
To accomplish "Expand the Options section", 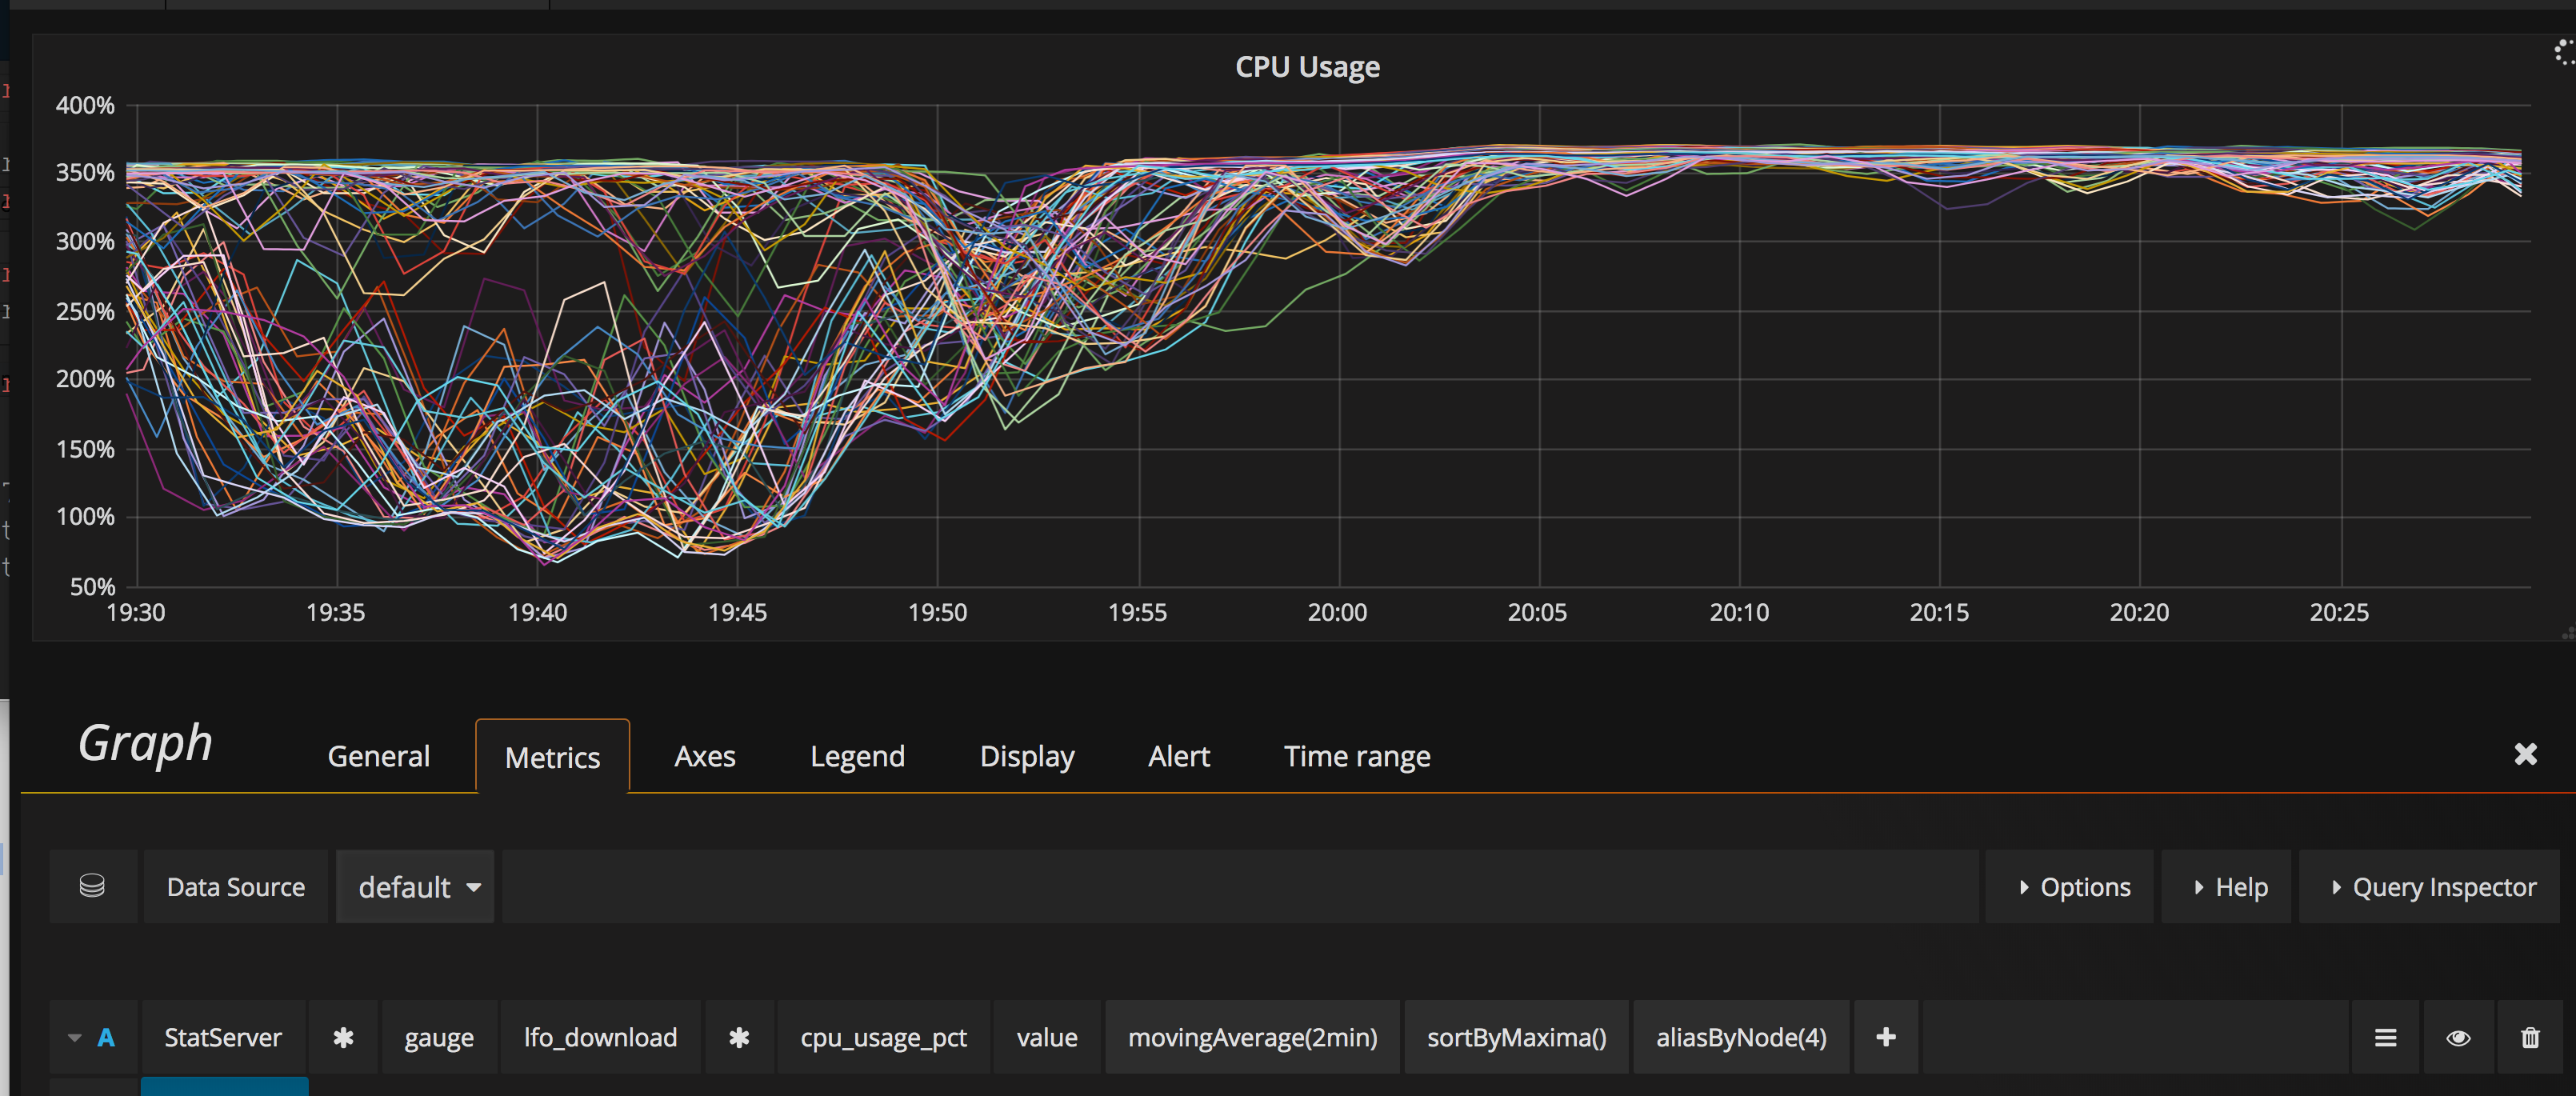I will (2070, 886).
